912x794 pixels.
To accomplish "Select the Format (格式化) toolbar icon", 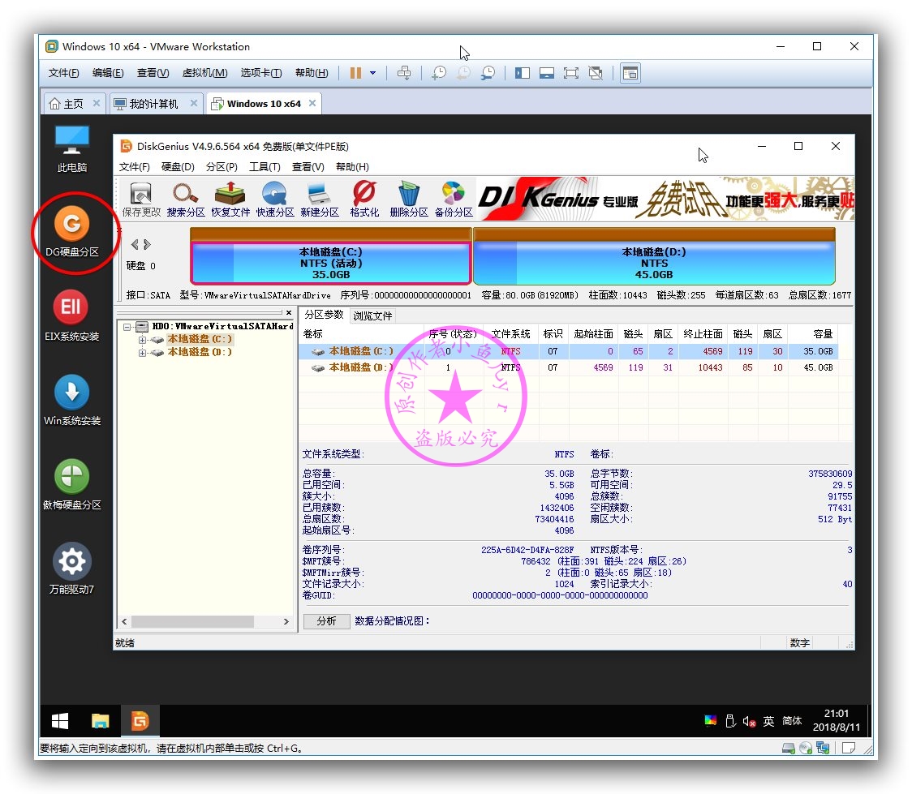I will point(364,199).
